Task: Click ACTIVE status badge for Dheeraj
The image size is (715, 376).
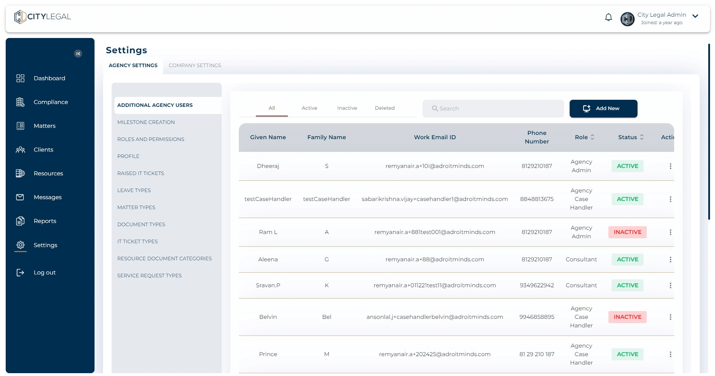Action: click(x=627, y=166)
